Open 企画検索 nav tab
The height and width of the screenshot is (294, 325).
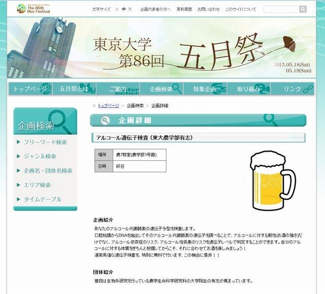point(161,89)
